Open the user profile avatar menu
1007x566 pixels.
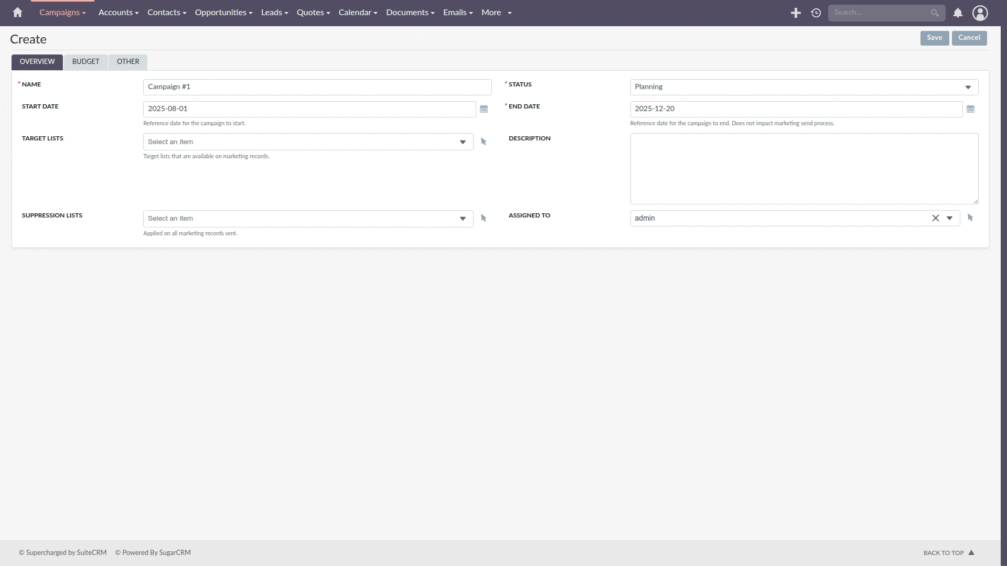pos(980,13)
